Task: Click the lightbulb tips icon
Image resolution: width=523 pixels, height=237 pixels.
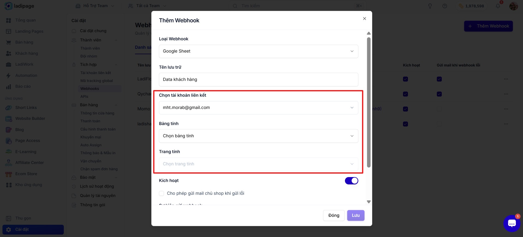Action: [x=430, y=6]
